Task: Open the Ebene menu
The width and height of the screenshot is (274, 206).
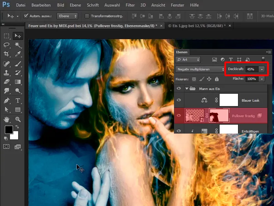Action: click(x=75, y=5)
